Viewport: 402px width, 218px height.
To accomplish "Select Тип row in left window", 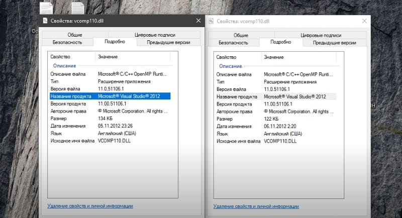I will pyautogui.click(x=110, y=81).
